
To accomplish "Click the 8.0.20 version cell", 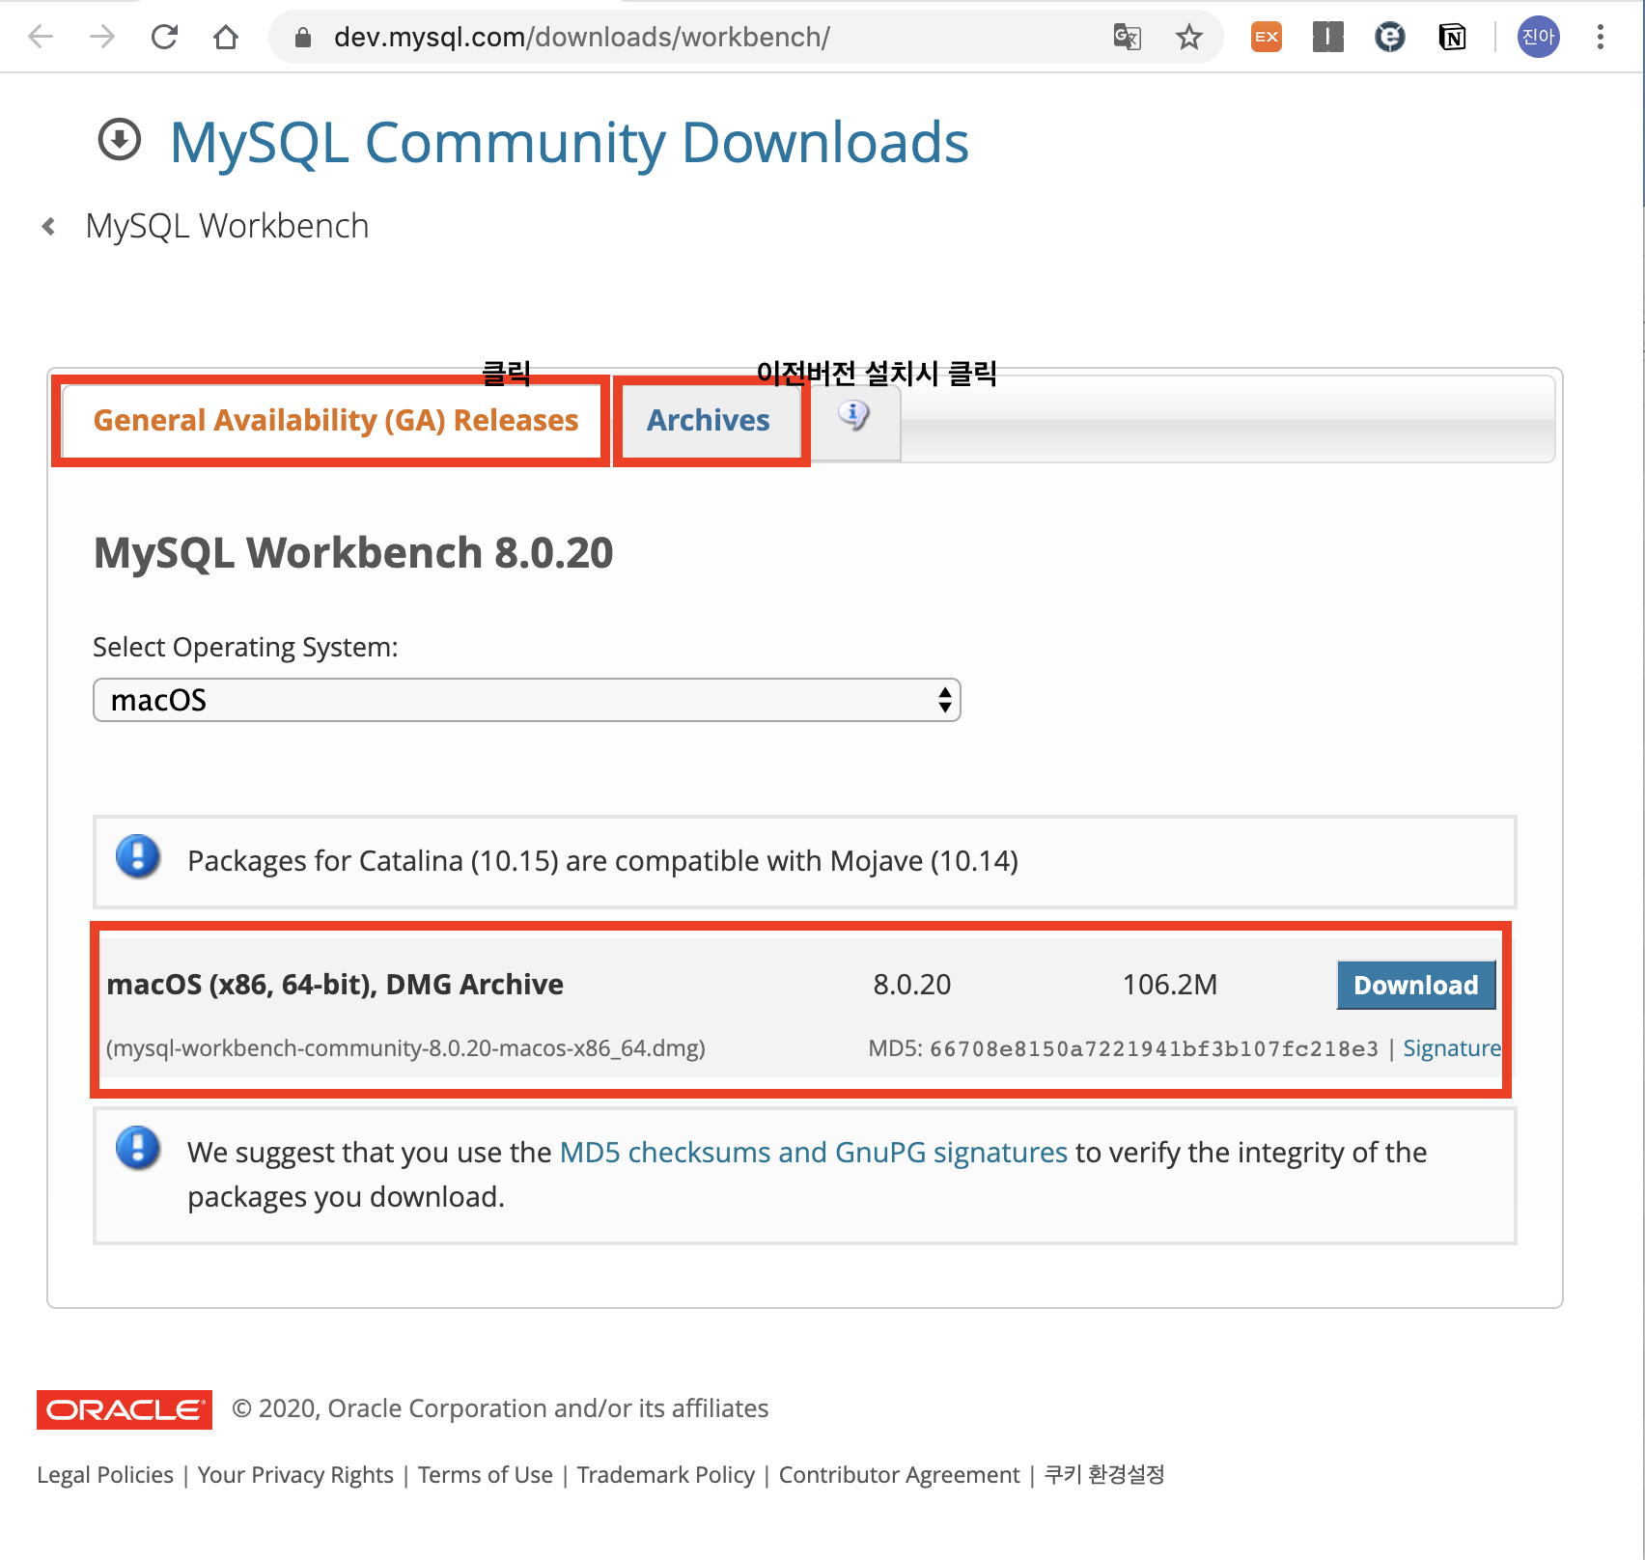I will 912,985.
